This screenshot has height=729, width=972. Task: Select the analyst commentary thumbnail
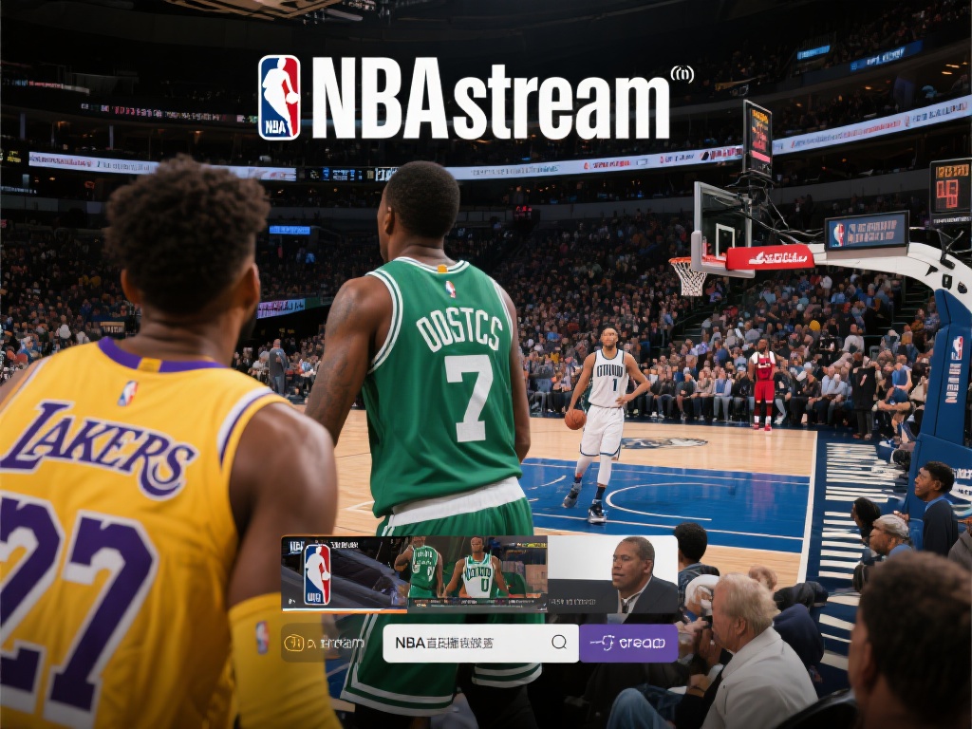pyautogui.click(x=626, y=570)
